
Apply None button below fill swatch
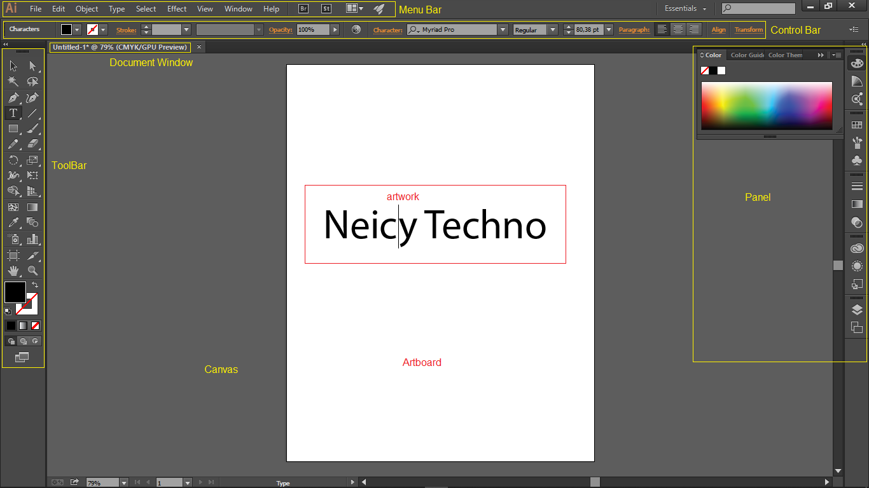(36, 325)
